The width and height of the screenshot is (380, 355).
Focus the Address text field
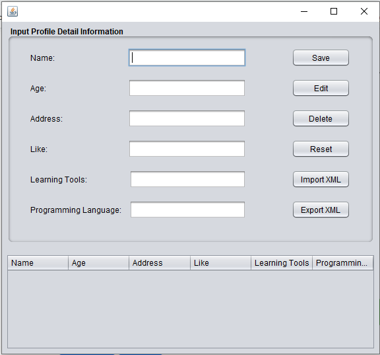[x=187, y=118]
